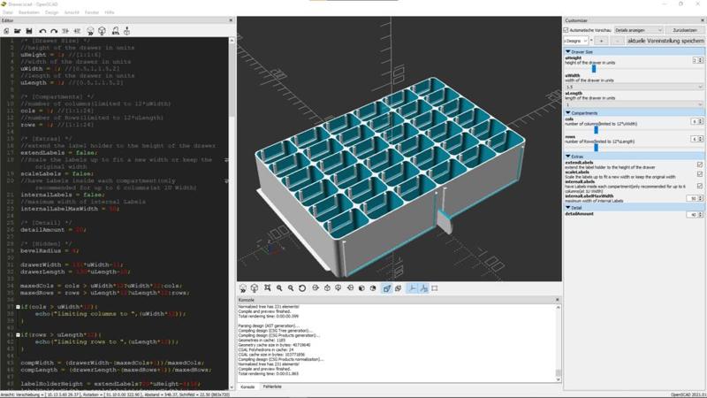
Task: Toggle showing edges in the viewport
Action: [435, 288]
